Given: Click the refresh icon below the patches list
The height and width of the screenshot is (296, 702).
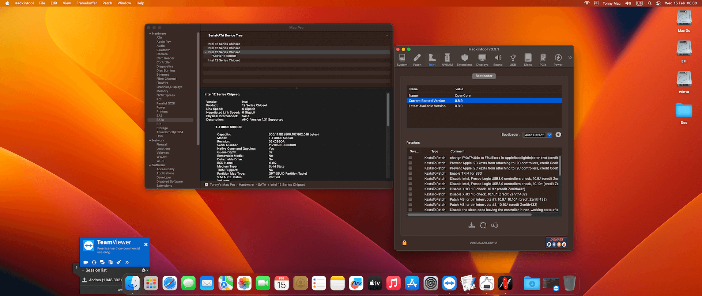Looking at the screenshot, I should [x=483, y=225].
